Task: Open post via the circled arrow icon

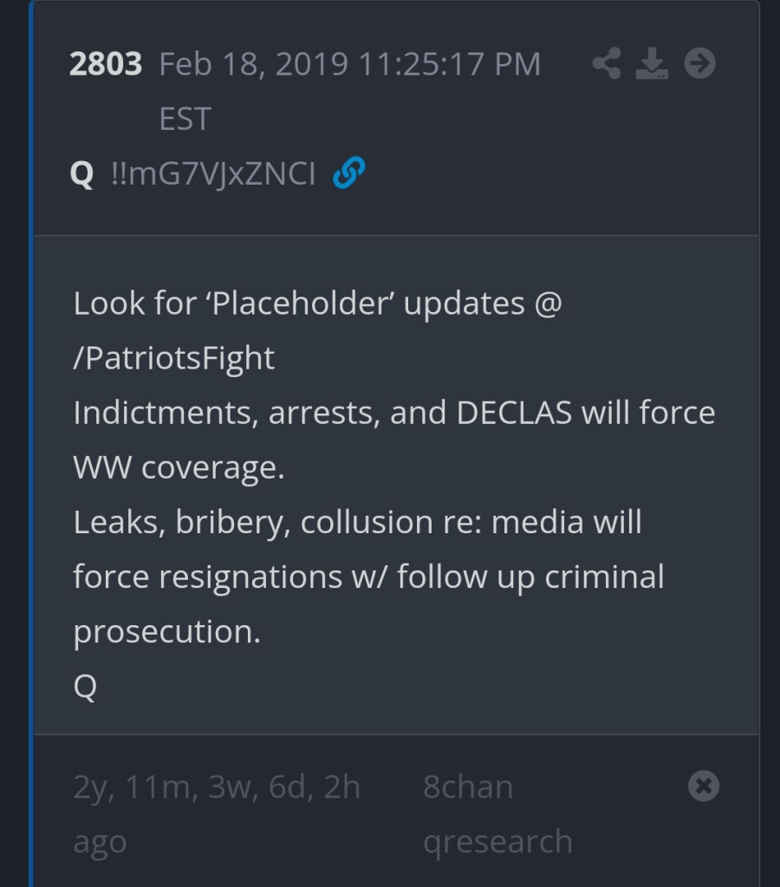Action: (699, 63)
